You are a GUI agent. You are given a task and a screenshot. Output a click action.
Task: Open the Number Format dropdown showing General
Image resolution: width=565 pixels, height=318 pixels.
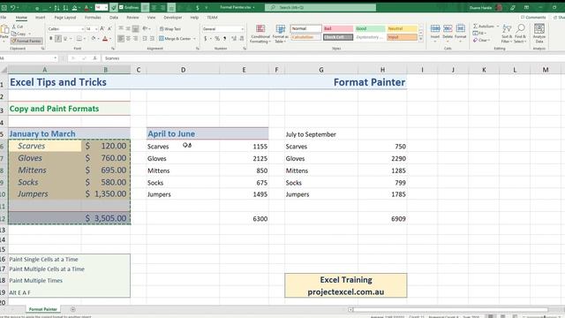pos(243,29)
